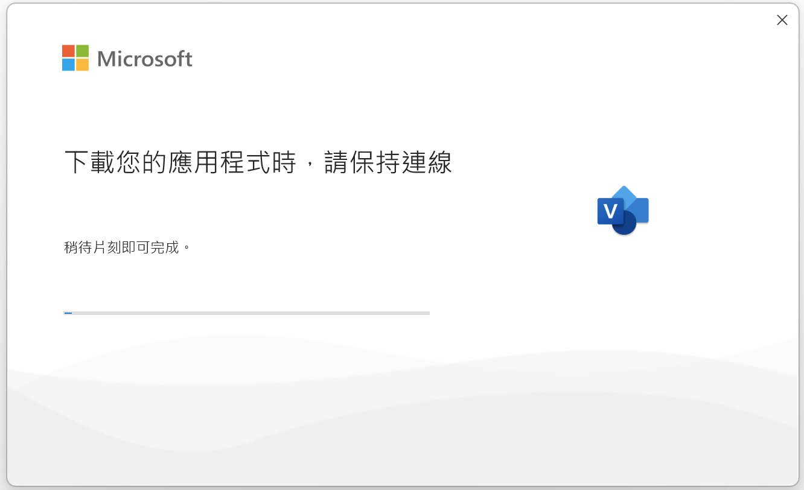The width and height of the screenshot is (804, 490).
Task: Click the blue square in Microsoft logo
Action: point(68,65)
